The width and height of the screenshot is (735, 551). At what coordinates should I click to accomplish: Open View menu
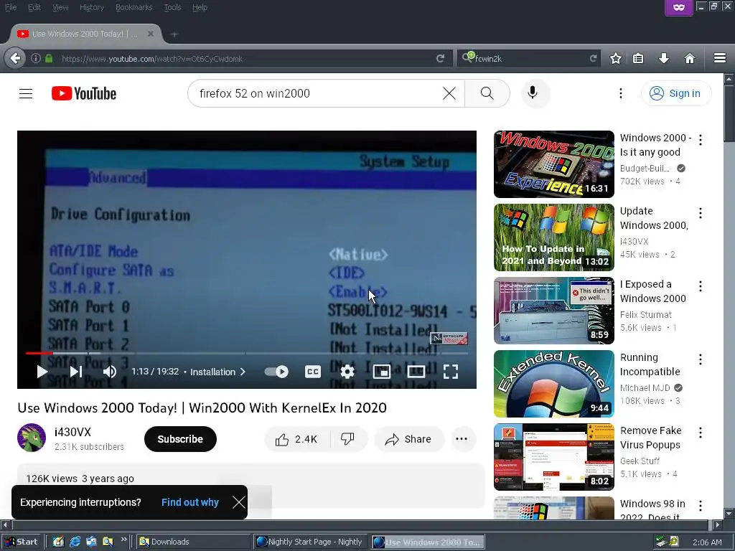60,7
